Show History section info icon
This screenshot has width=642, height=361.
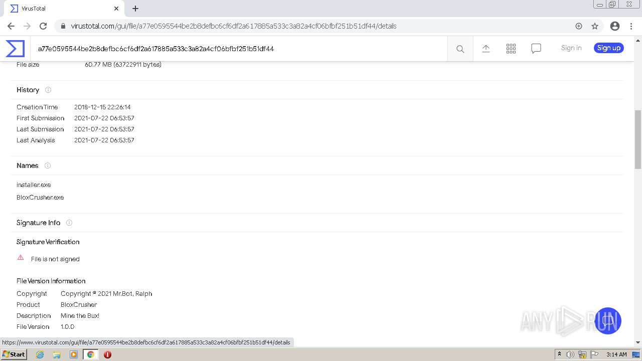pyautogui.click(x=48, y=90)
